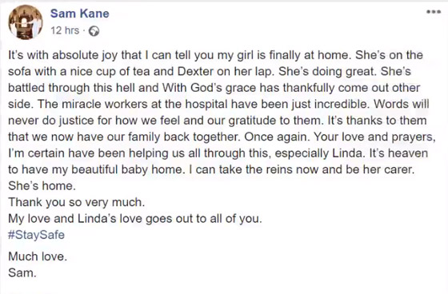Click the globe public audience icon
Image resolution: width=448 pixels, height=294 pixels.
[x=94, y=31]
